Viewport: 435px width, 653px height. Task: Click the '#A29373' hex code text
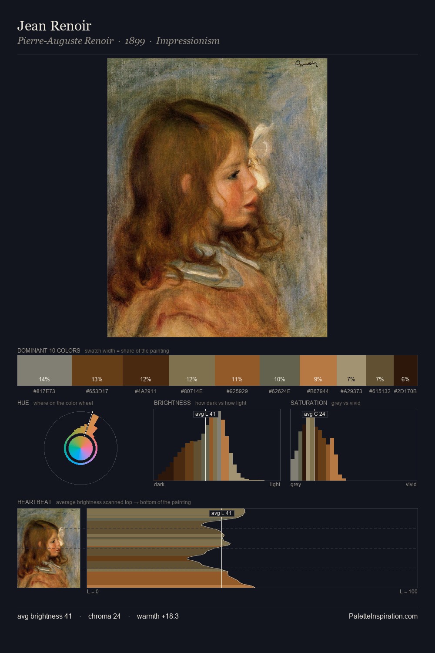pos(351,391)
